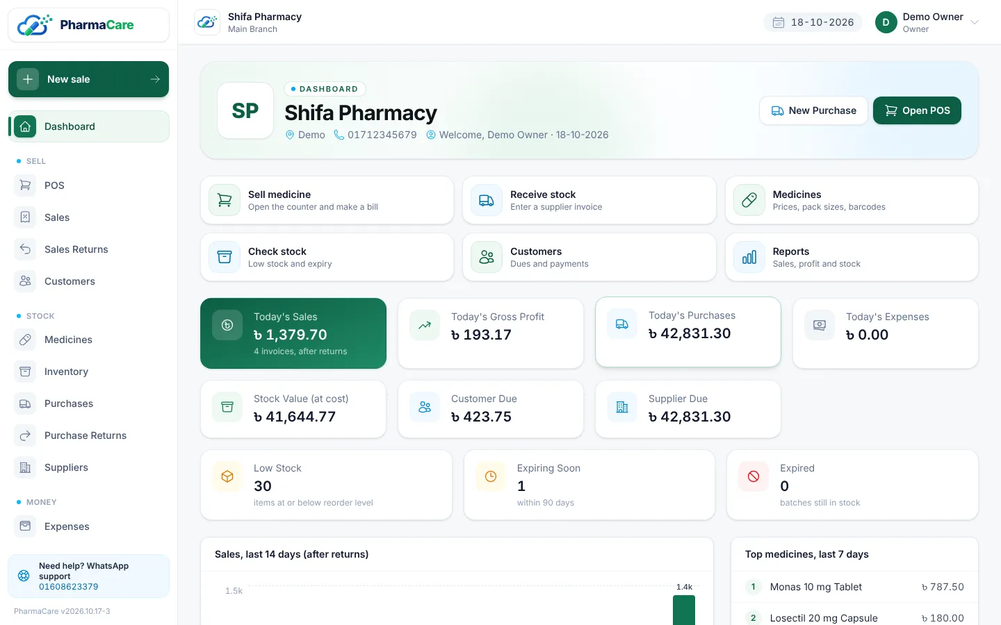Open Dashboard in the sidebar
Image resolution: width=1001 pixels, height=625 pixels.
pyautogui.click(x=89, y=126)
